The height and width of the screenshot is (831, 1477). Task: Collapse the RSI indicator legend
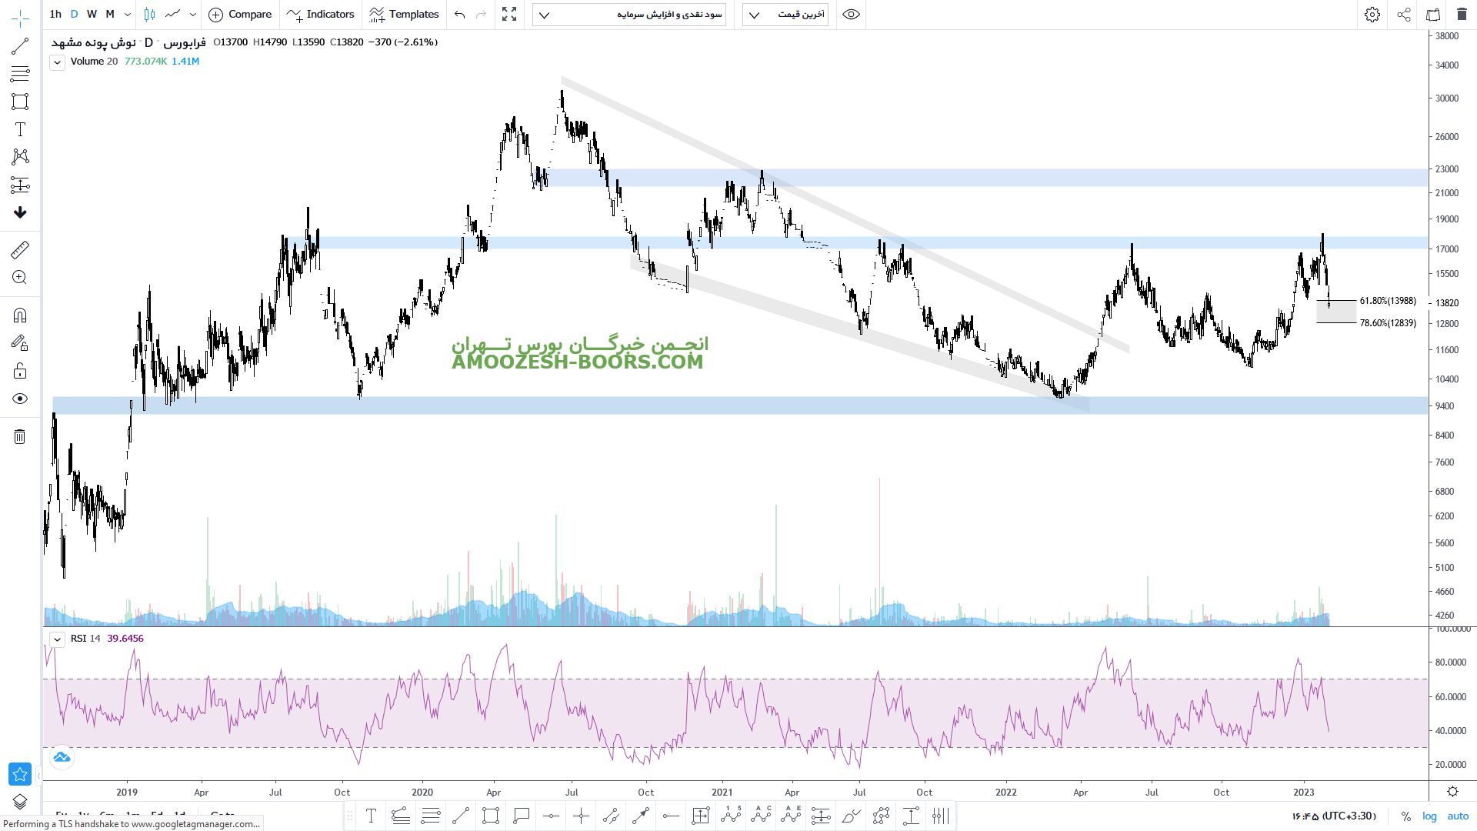pyautogui.click(x=57, y=639)
